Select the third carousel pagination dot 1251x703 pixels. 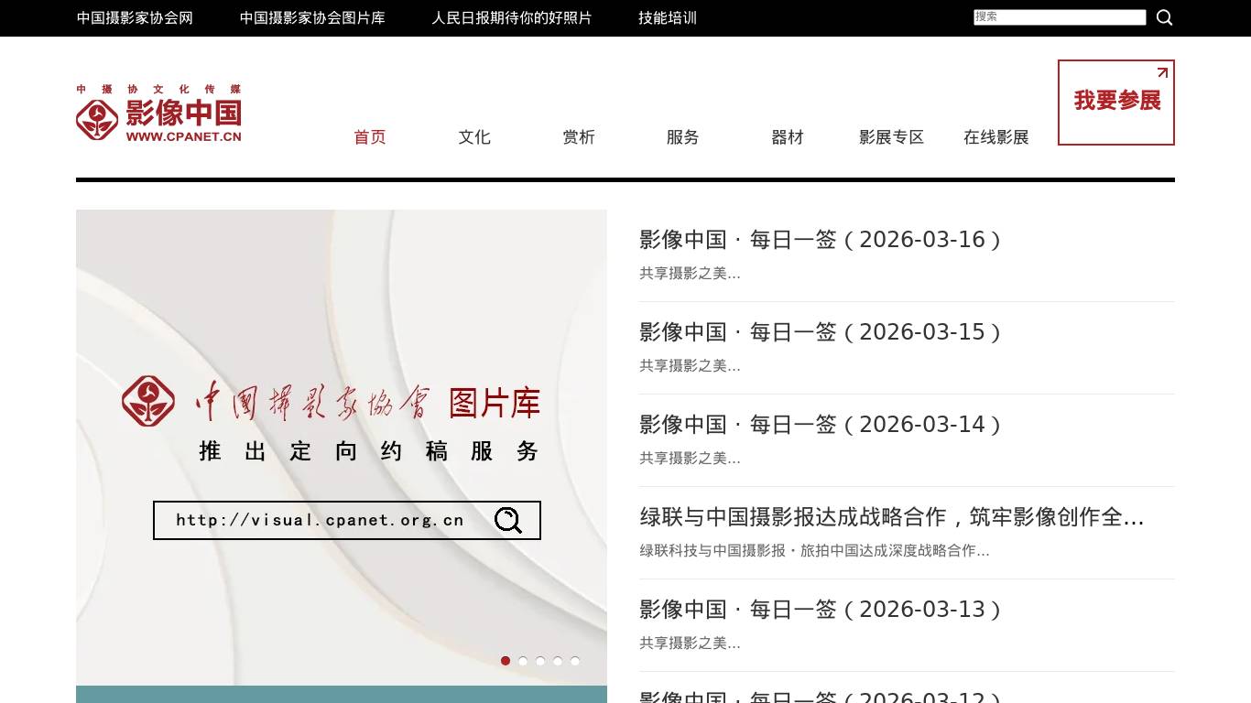point(540,660)
